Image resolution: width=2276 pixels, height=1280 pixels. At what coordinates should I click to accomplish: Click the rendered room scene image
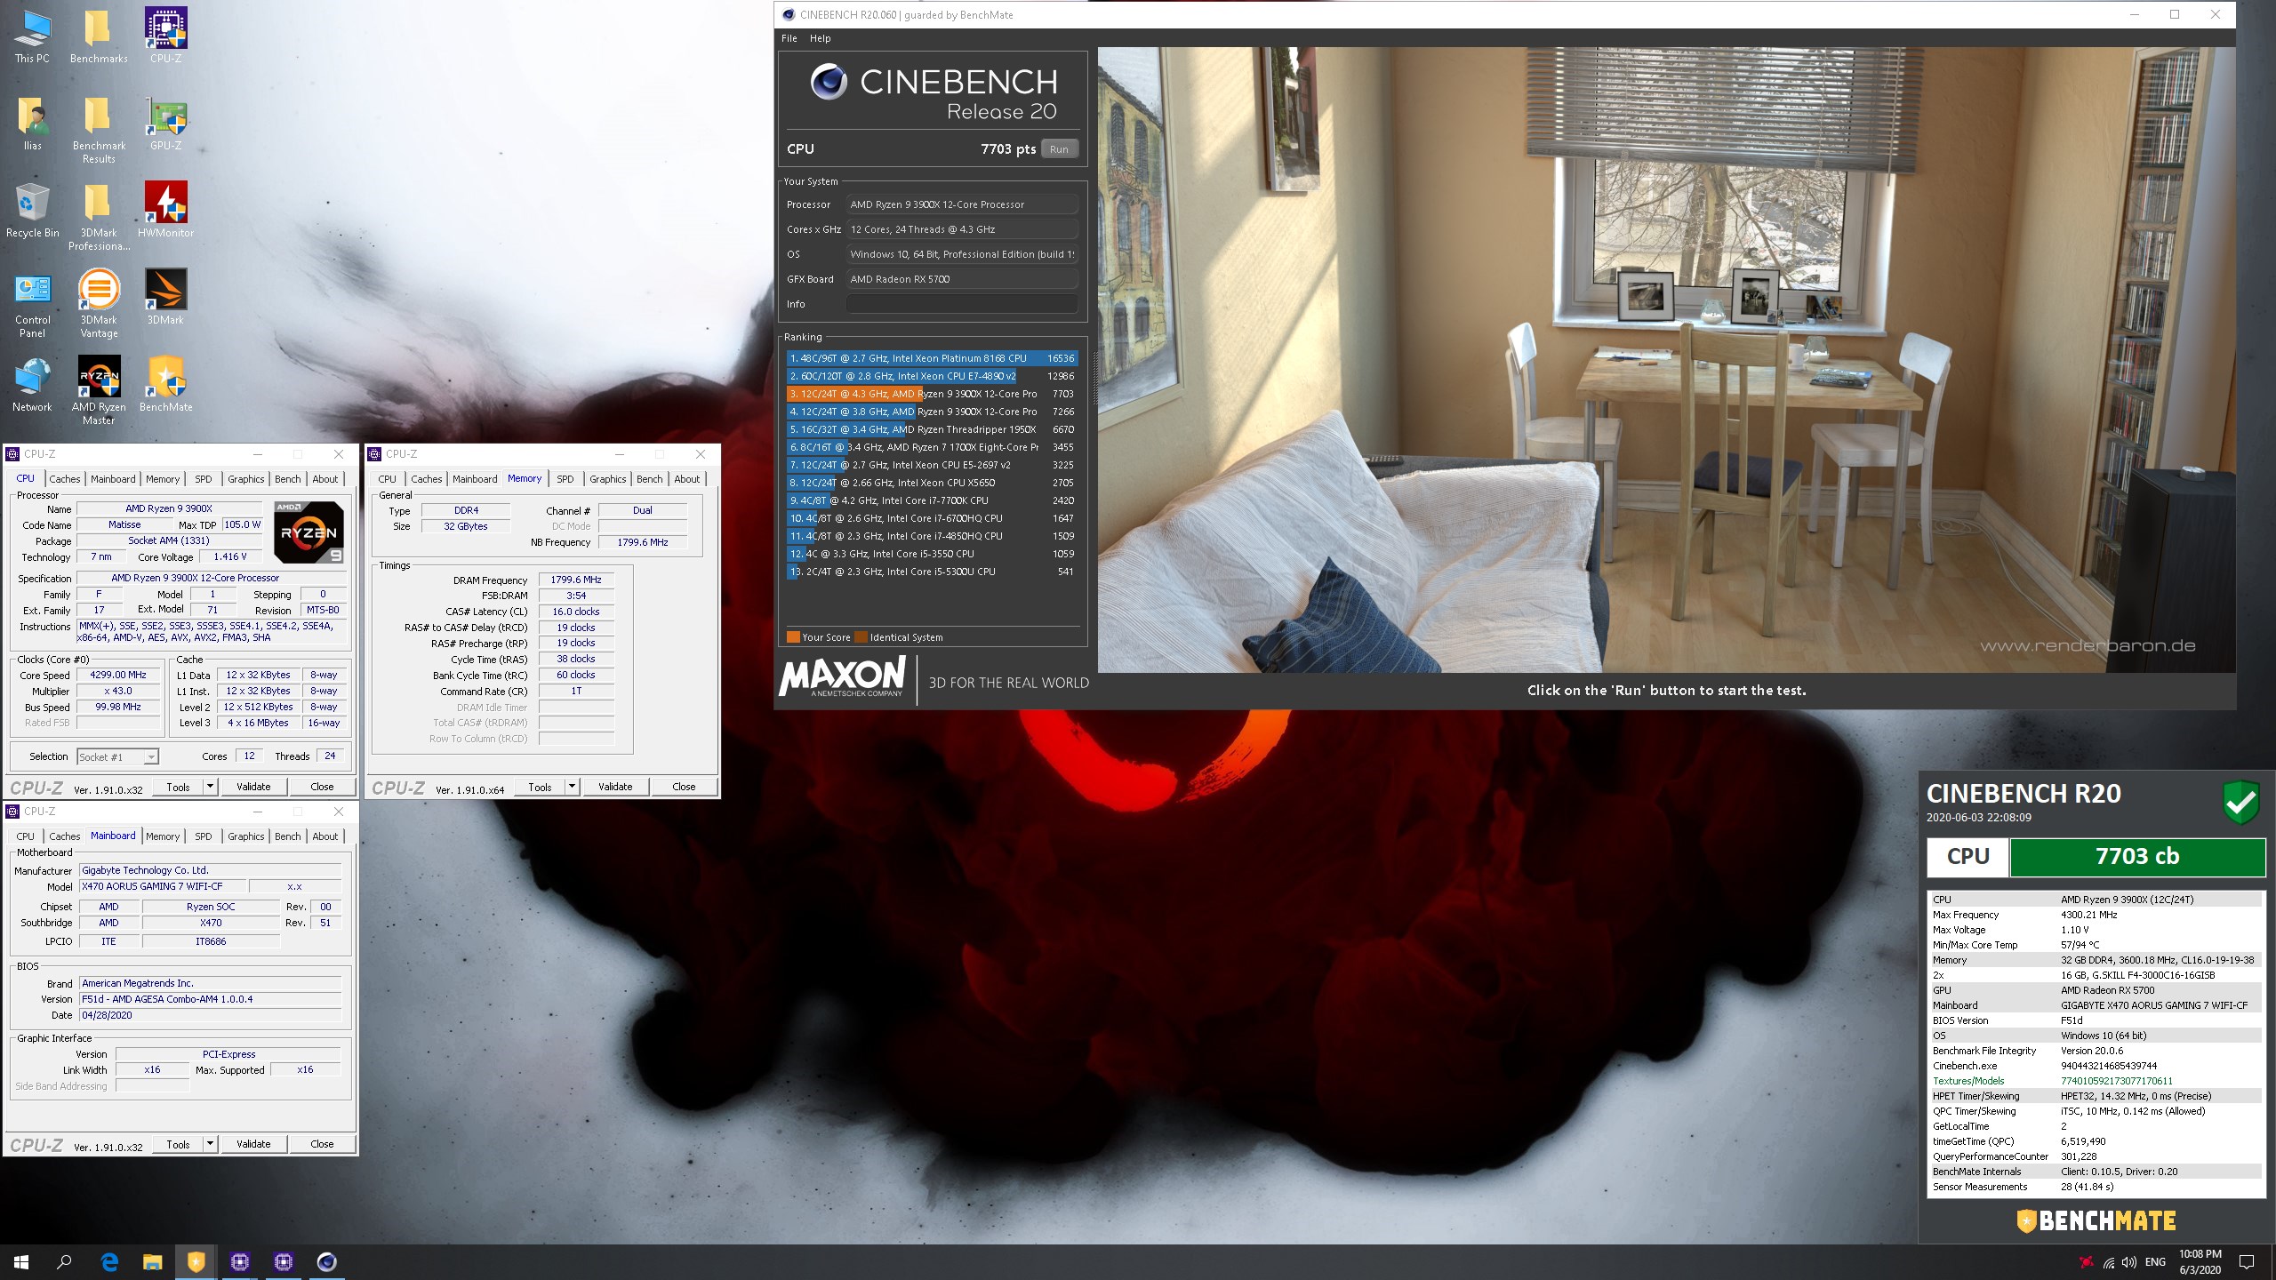(x=1666, y=359)
